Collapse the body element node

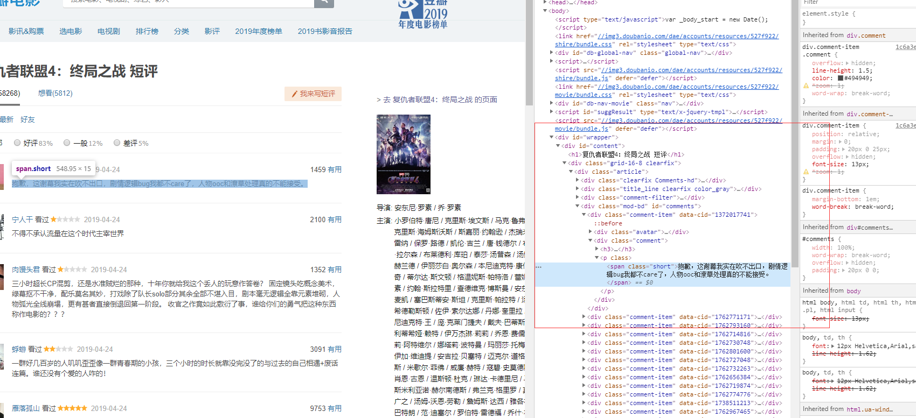(x=545, y=11)
